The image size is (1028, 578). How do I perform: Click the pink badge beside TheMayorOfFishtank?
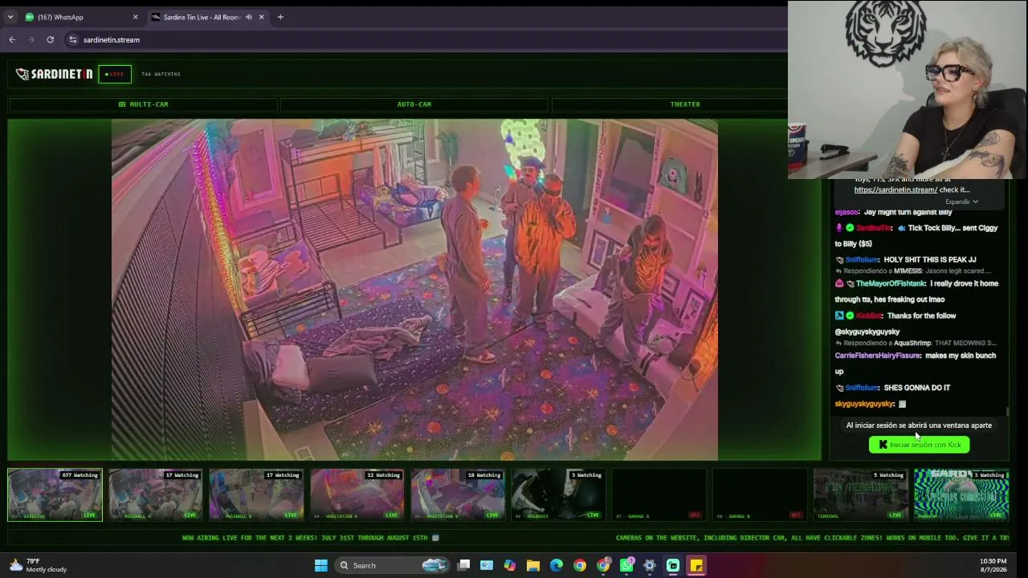coord(839,283)
